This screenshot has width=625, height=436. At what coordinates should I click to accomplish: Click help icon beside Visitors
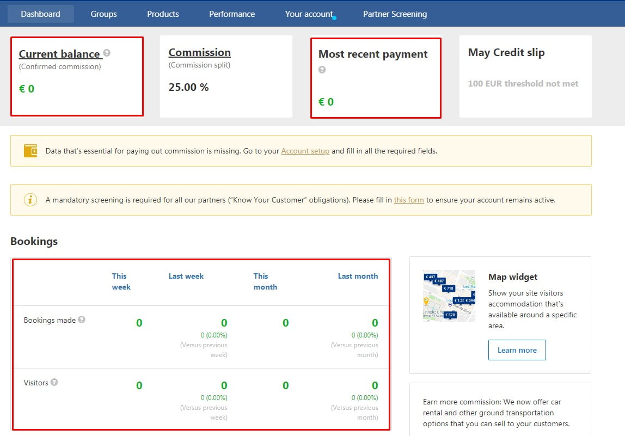pyautogui.click(x=54, y=382)
